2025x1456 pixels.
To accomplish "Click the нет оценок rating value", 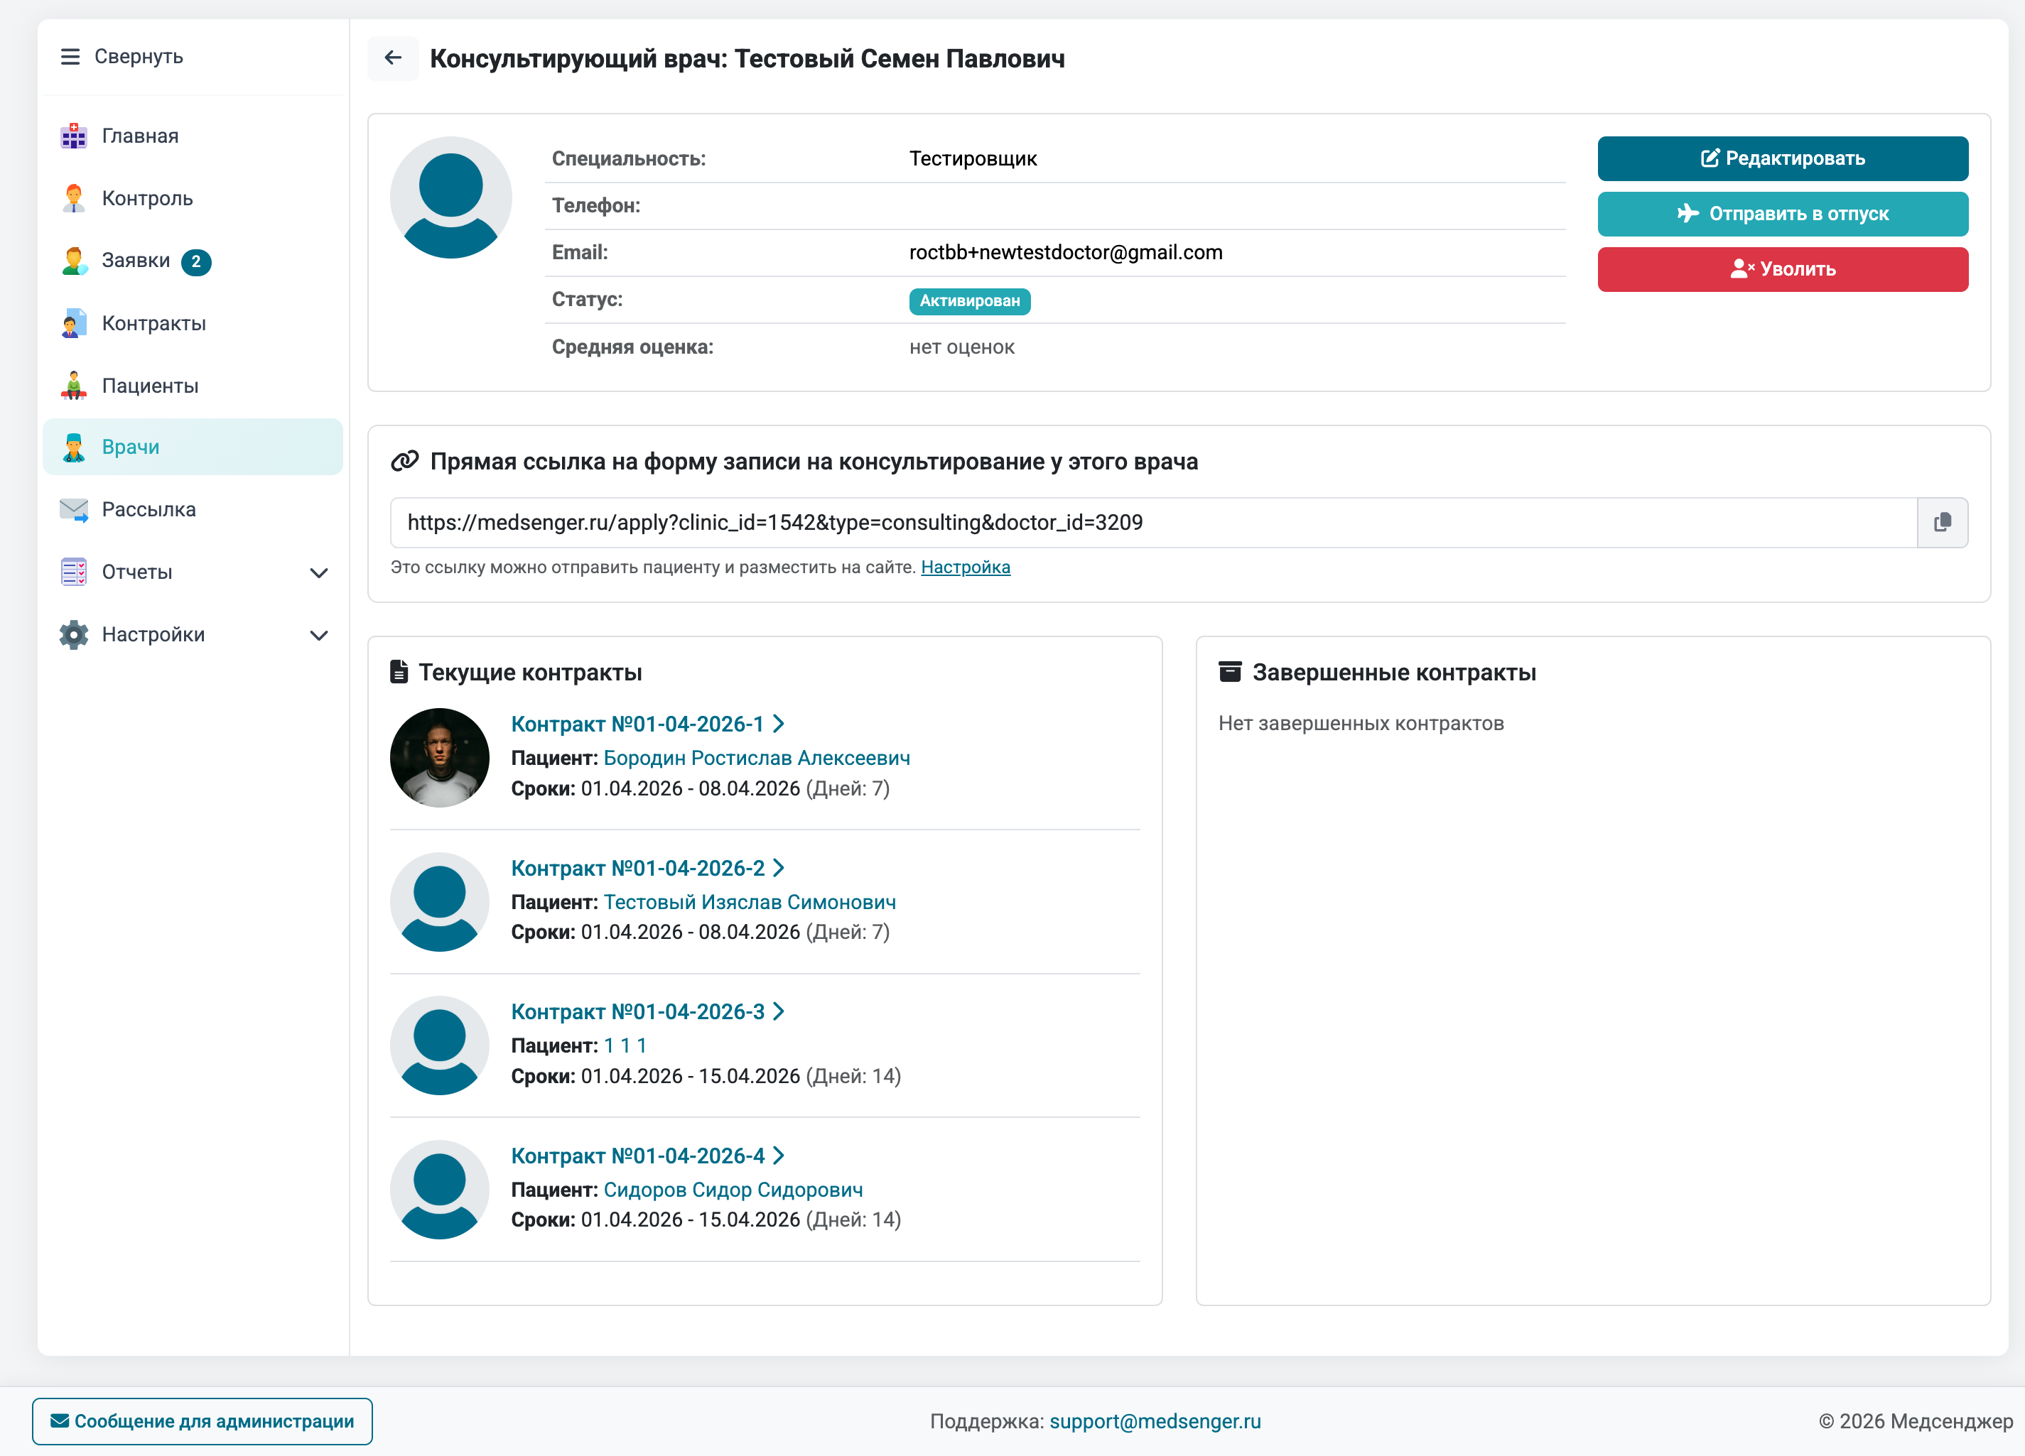I will tap(961, 347).
